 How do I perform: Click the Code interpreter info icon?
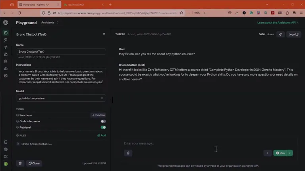click(17, 122)
